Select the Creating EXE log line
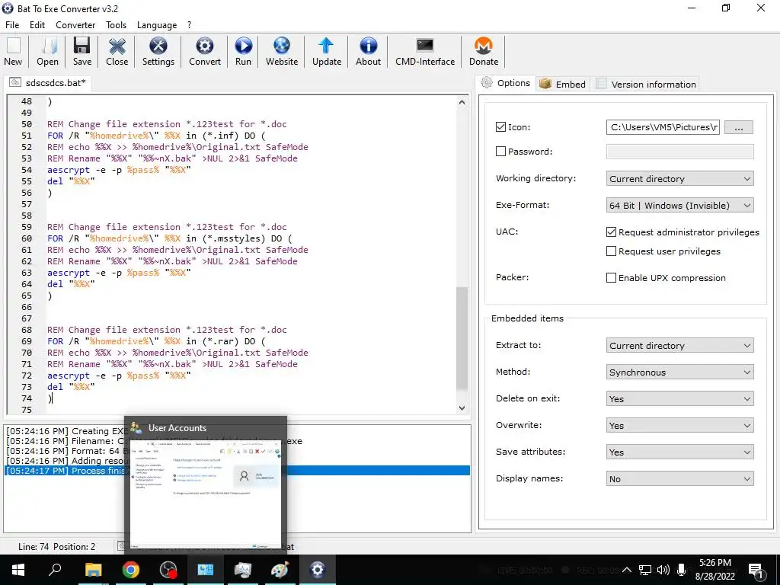 click(238, 431)
